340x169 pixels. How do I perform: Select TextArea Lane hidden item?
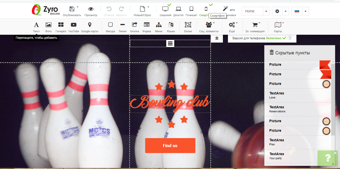click(298, 95)
